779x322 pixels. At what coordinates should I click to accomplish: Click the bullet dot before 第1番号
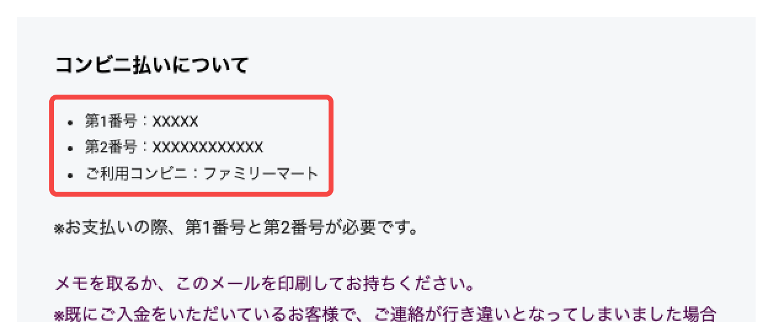(x=71, y=122)
